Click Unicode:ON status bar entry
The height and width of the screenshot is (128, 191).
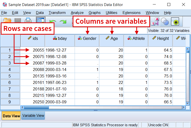pos(158,125)
